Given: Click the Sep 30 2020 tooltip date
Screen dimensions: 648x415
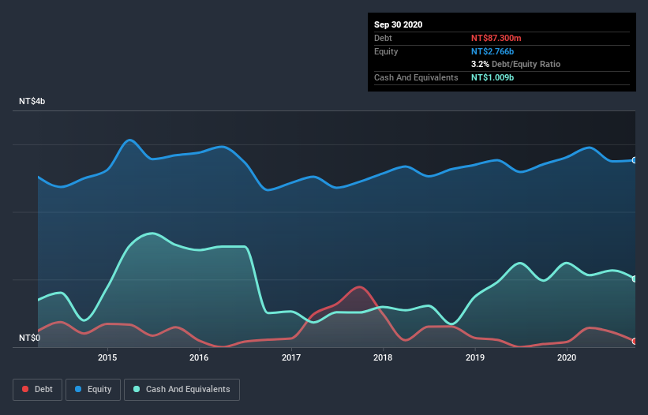Looking at the screenshot, I should click(x=399, y=24).
